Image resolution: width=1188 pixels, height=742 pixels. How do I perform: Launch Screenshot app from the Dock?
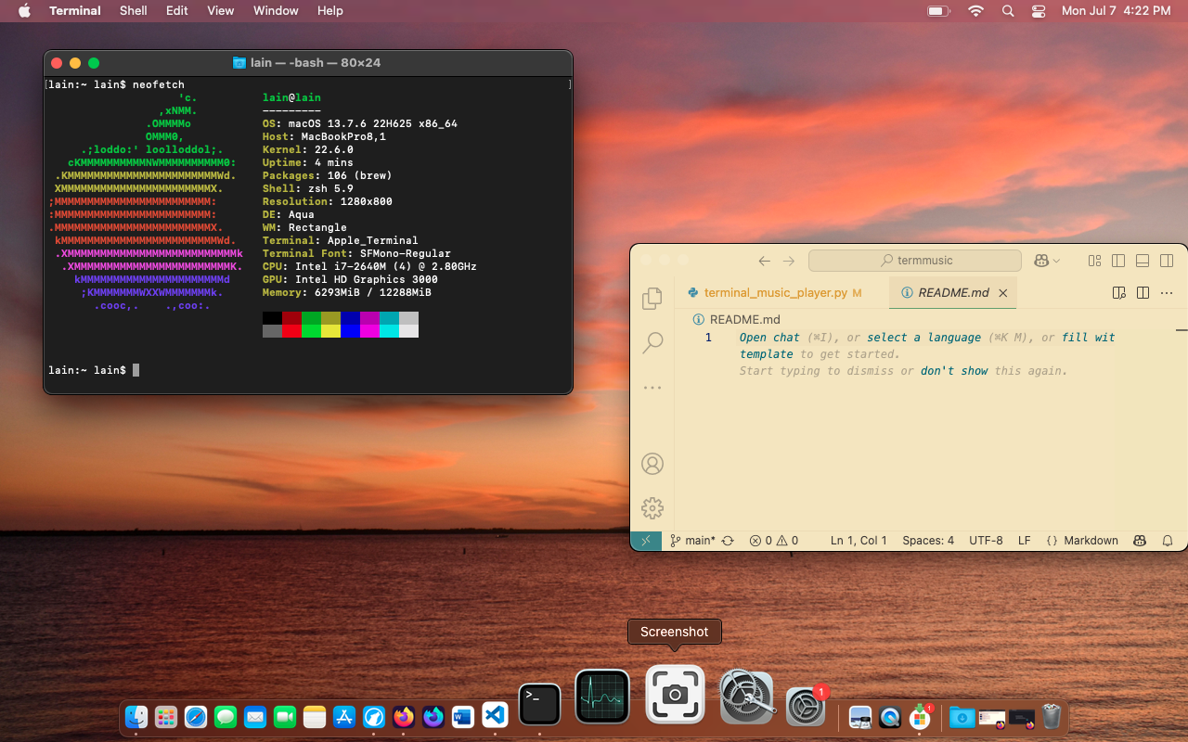(675, 694)
